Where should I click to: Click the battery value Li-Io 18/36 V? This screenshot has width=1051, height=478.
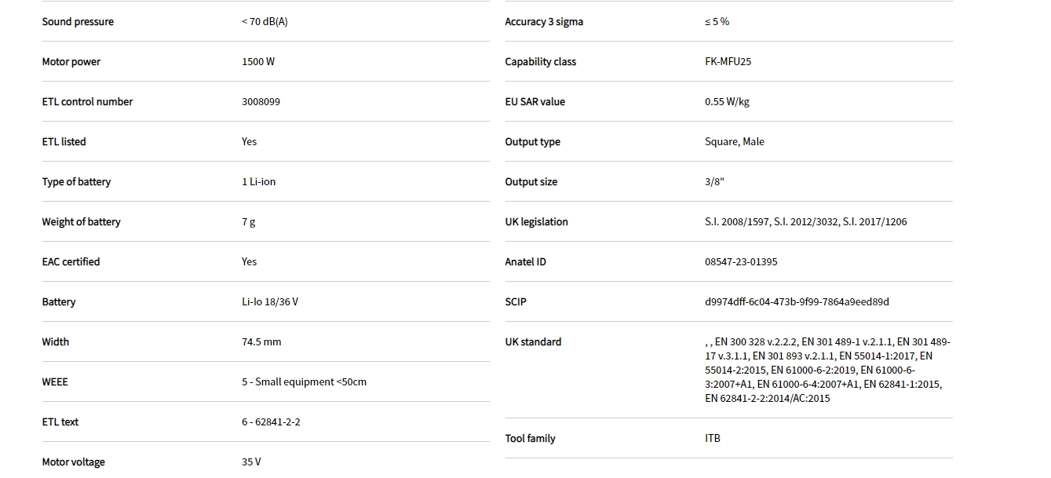[x=270, y=302]
